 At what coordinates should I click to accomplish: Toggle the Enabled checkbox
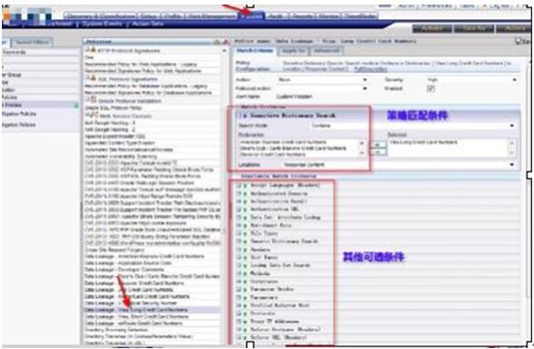pyautogui.click(x=431, y=88)
